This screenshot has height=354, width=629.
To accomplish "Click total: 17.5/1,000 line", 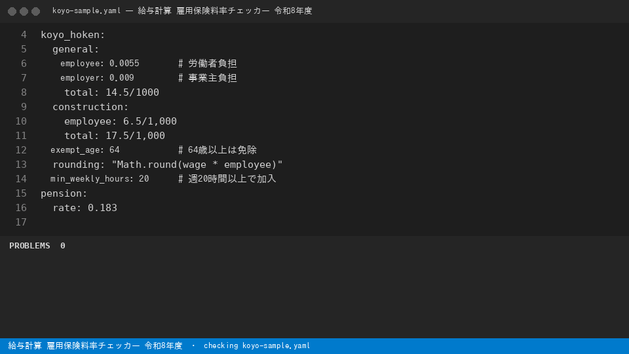I will click(x=114, y=136).
